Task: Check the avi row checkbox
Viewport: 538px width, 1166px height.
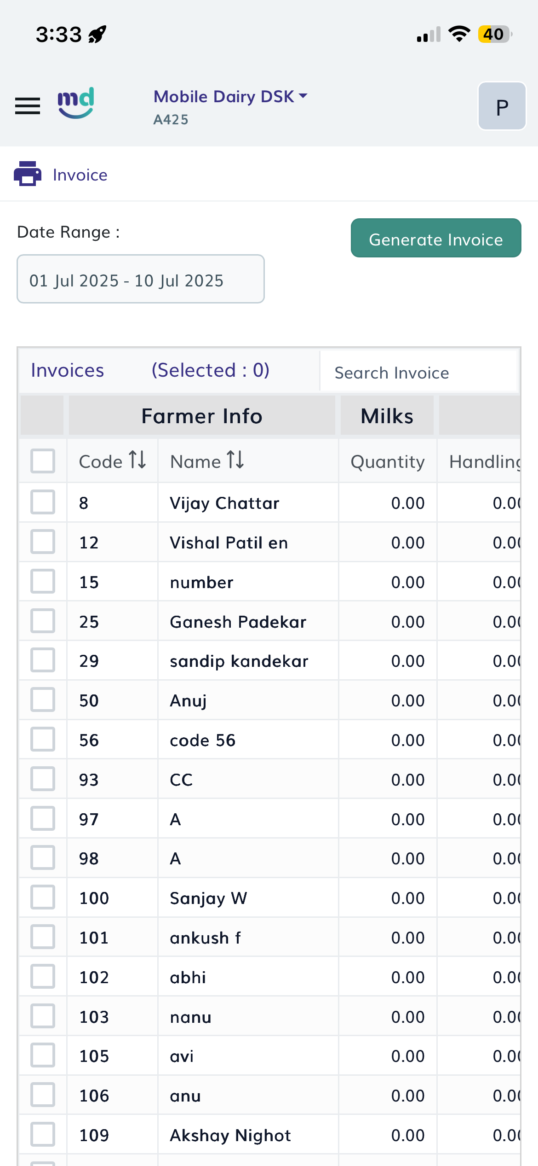Action: click(x=43, y=1055)
